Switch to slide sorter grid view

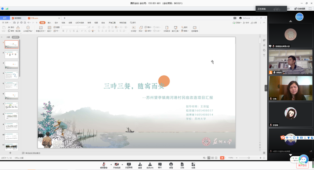pos(213,158)
